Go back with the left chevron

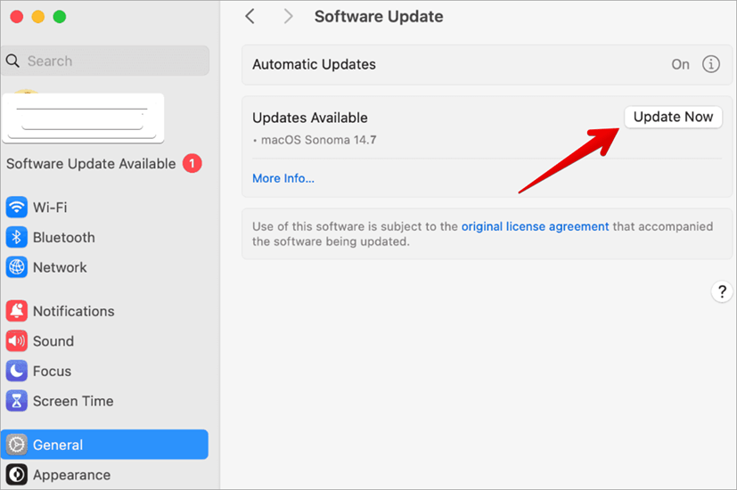[250, 16]
